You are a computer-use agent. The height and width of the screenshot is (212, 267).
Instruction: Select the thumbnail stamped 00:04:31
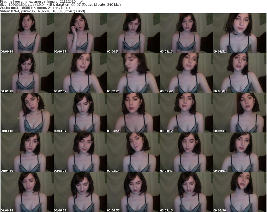point(240,113)
